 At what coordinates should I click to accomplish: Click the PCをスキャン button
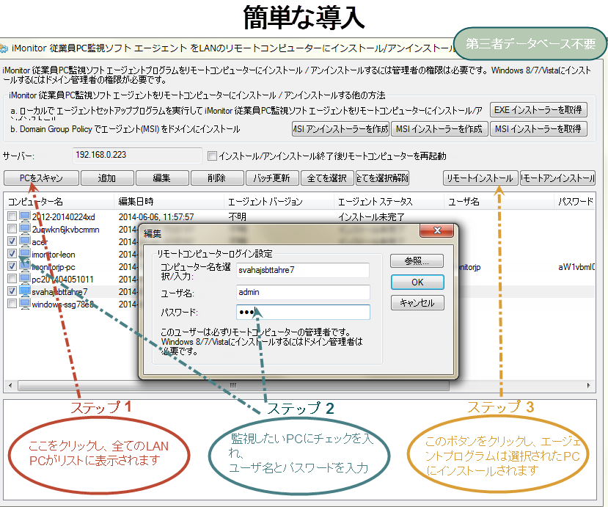42,178
